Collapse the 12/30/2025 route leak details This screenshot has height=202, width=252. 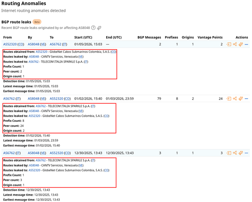tap(247, 153)
